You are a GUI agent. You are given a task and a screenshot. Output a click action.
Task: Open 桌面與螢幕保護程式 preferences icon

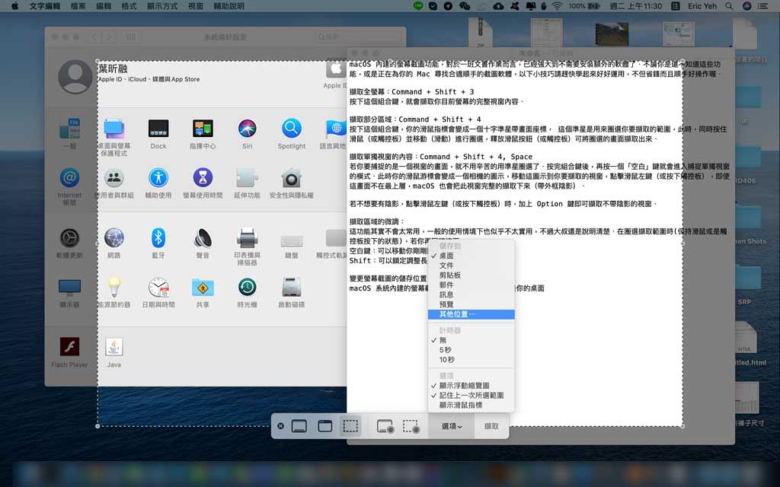[x=114, y=129]
